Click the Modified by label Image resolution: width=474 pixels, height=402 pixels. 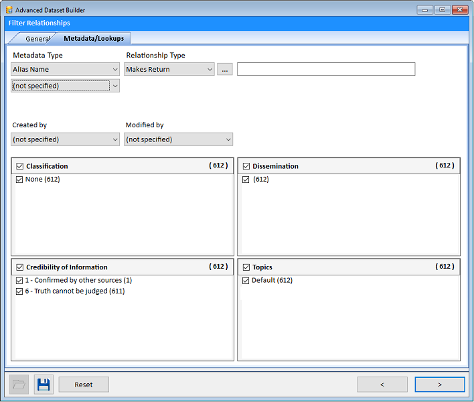145,125
